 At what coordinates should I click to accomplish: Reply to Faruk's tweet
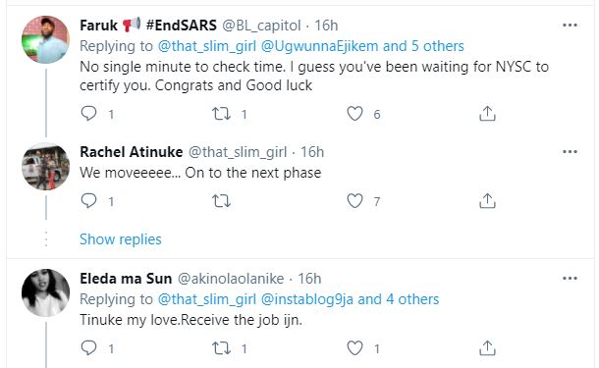click(x=89, y=114)
